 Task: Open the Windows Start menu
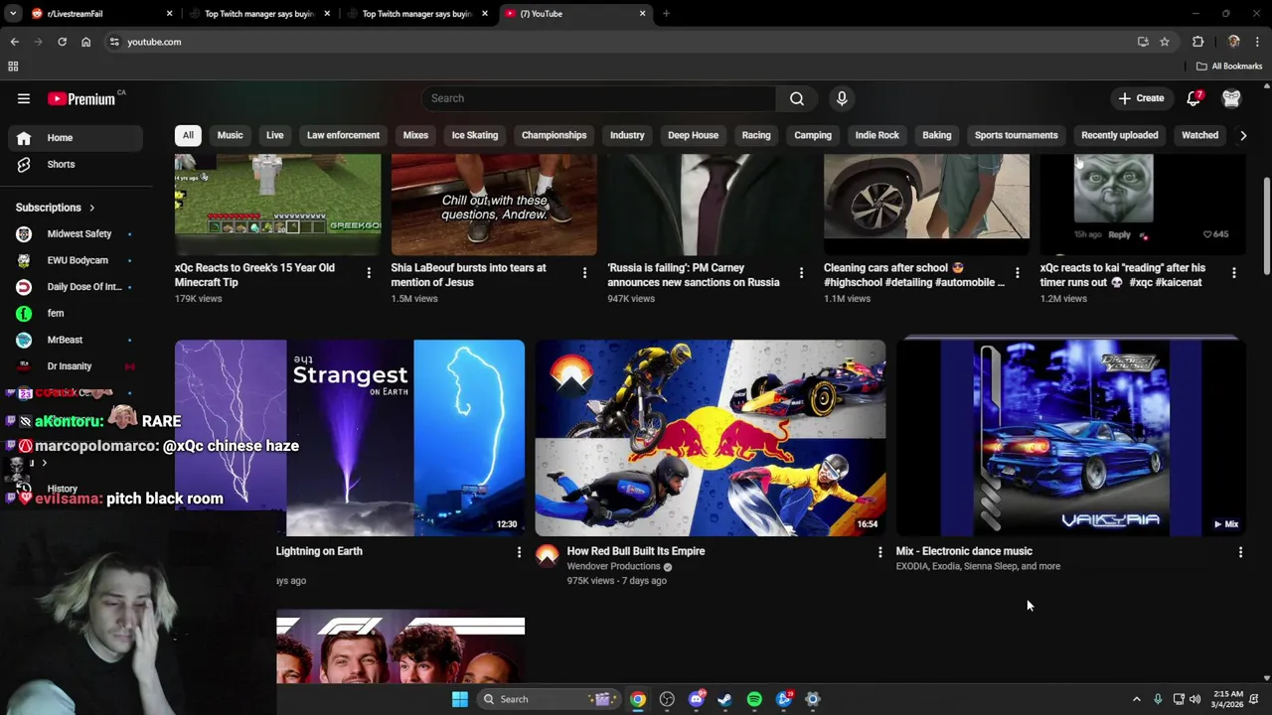pyautogui.click(x=459, y=699)
